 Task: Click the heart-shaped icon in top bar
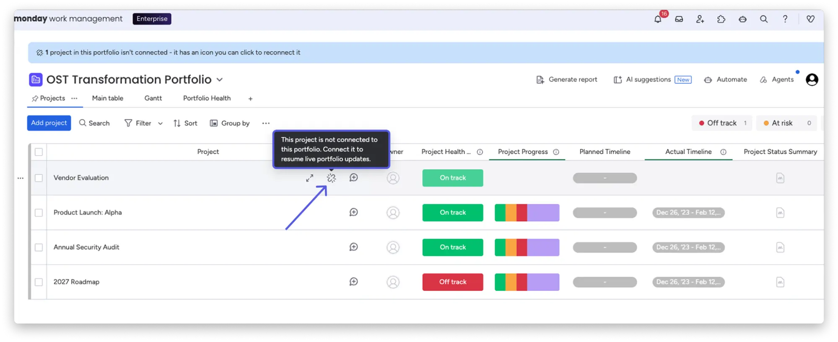click(811, 19)
